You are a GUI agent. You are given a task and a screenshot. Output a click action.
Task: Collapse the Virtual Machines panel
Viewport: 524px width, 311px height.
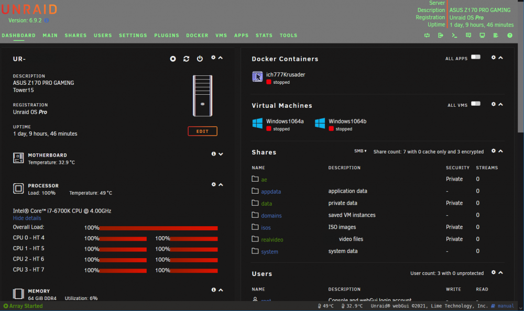click(500, 105)
